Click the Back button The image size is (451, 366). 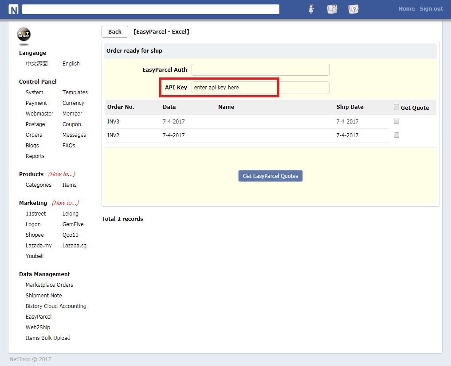(115, 31)
